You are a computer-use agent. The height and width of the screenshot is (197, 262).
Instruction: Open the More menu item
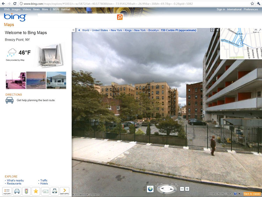pos(45,9)
